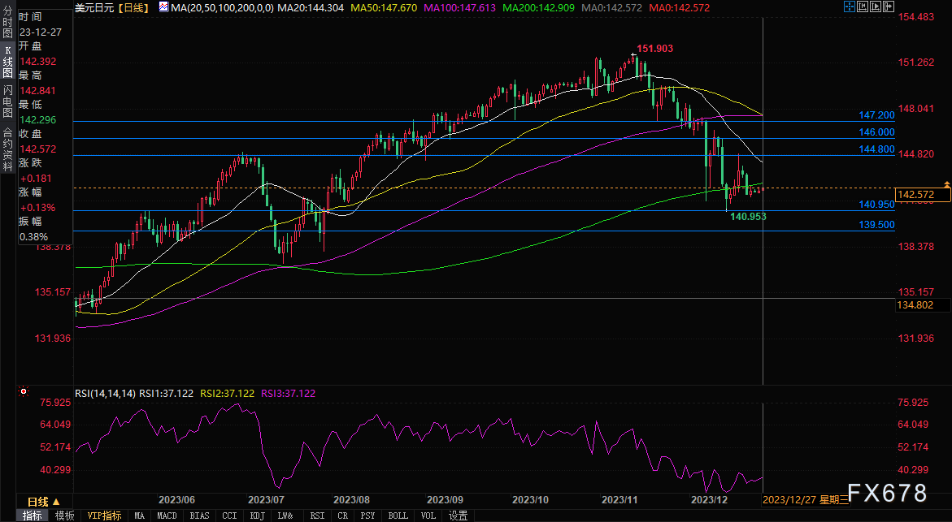Click the 2023/12/27 星期三 date tag
952x522 pixels.
coord(806,499)
